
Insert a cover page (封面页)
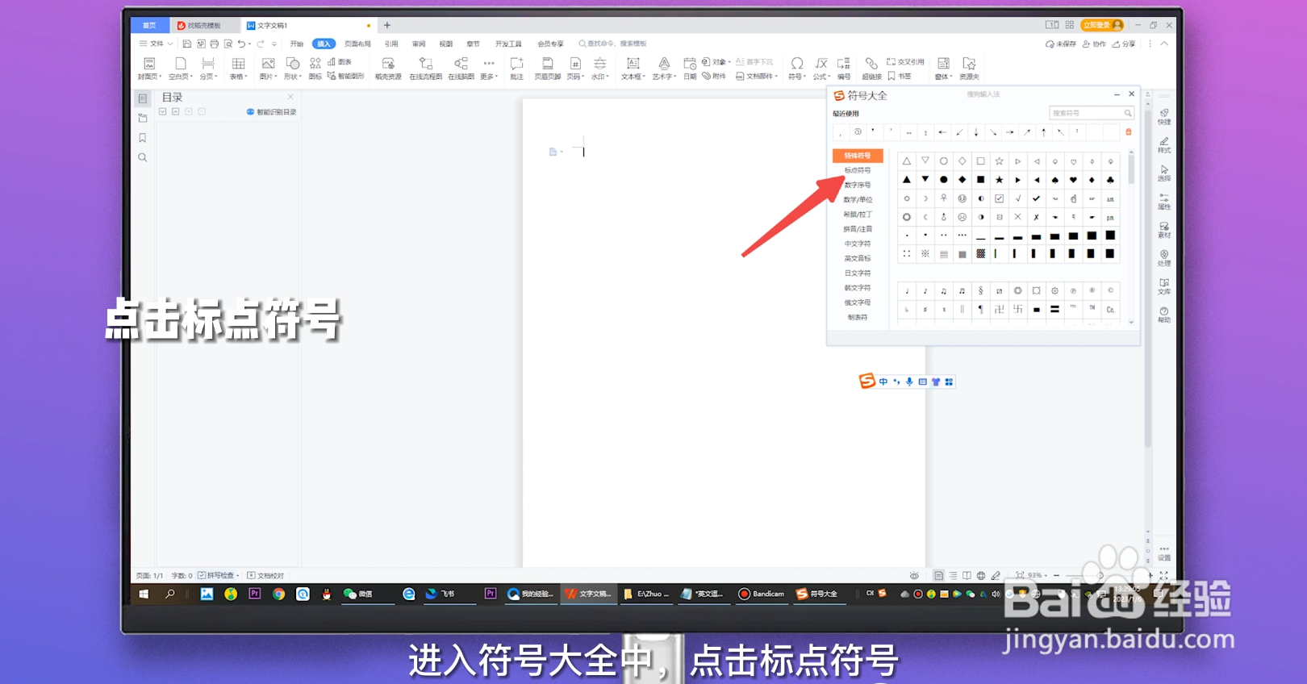[149, 69]
